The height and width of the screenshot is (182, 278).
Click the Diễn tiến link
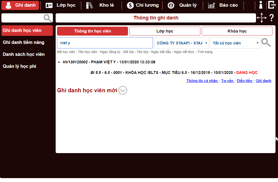pyautogui.click(x=245, y=81)
